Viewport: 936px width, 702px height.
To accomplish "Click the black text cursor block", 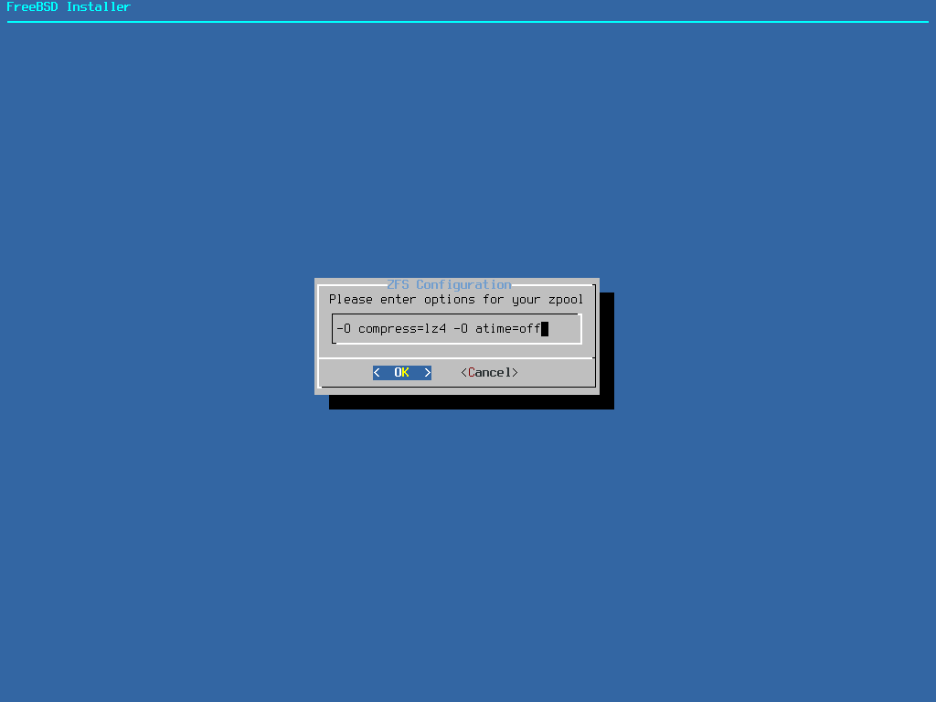I will point(545,329).
